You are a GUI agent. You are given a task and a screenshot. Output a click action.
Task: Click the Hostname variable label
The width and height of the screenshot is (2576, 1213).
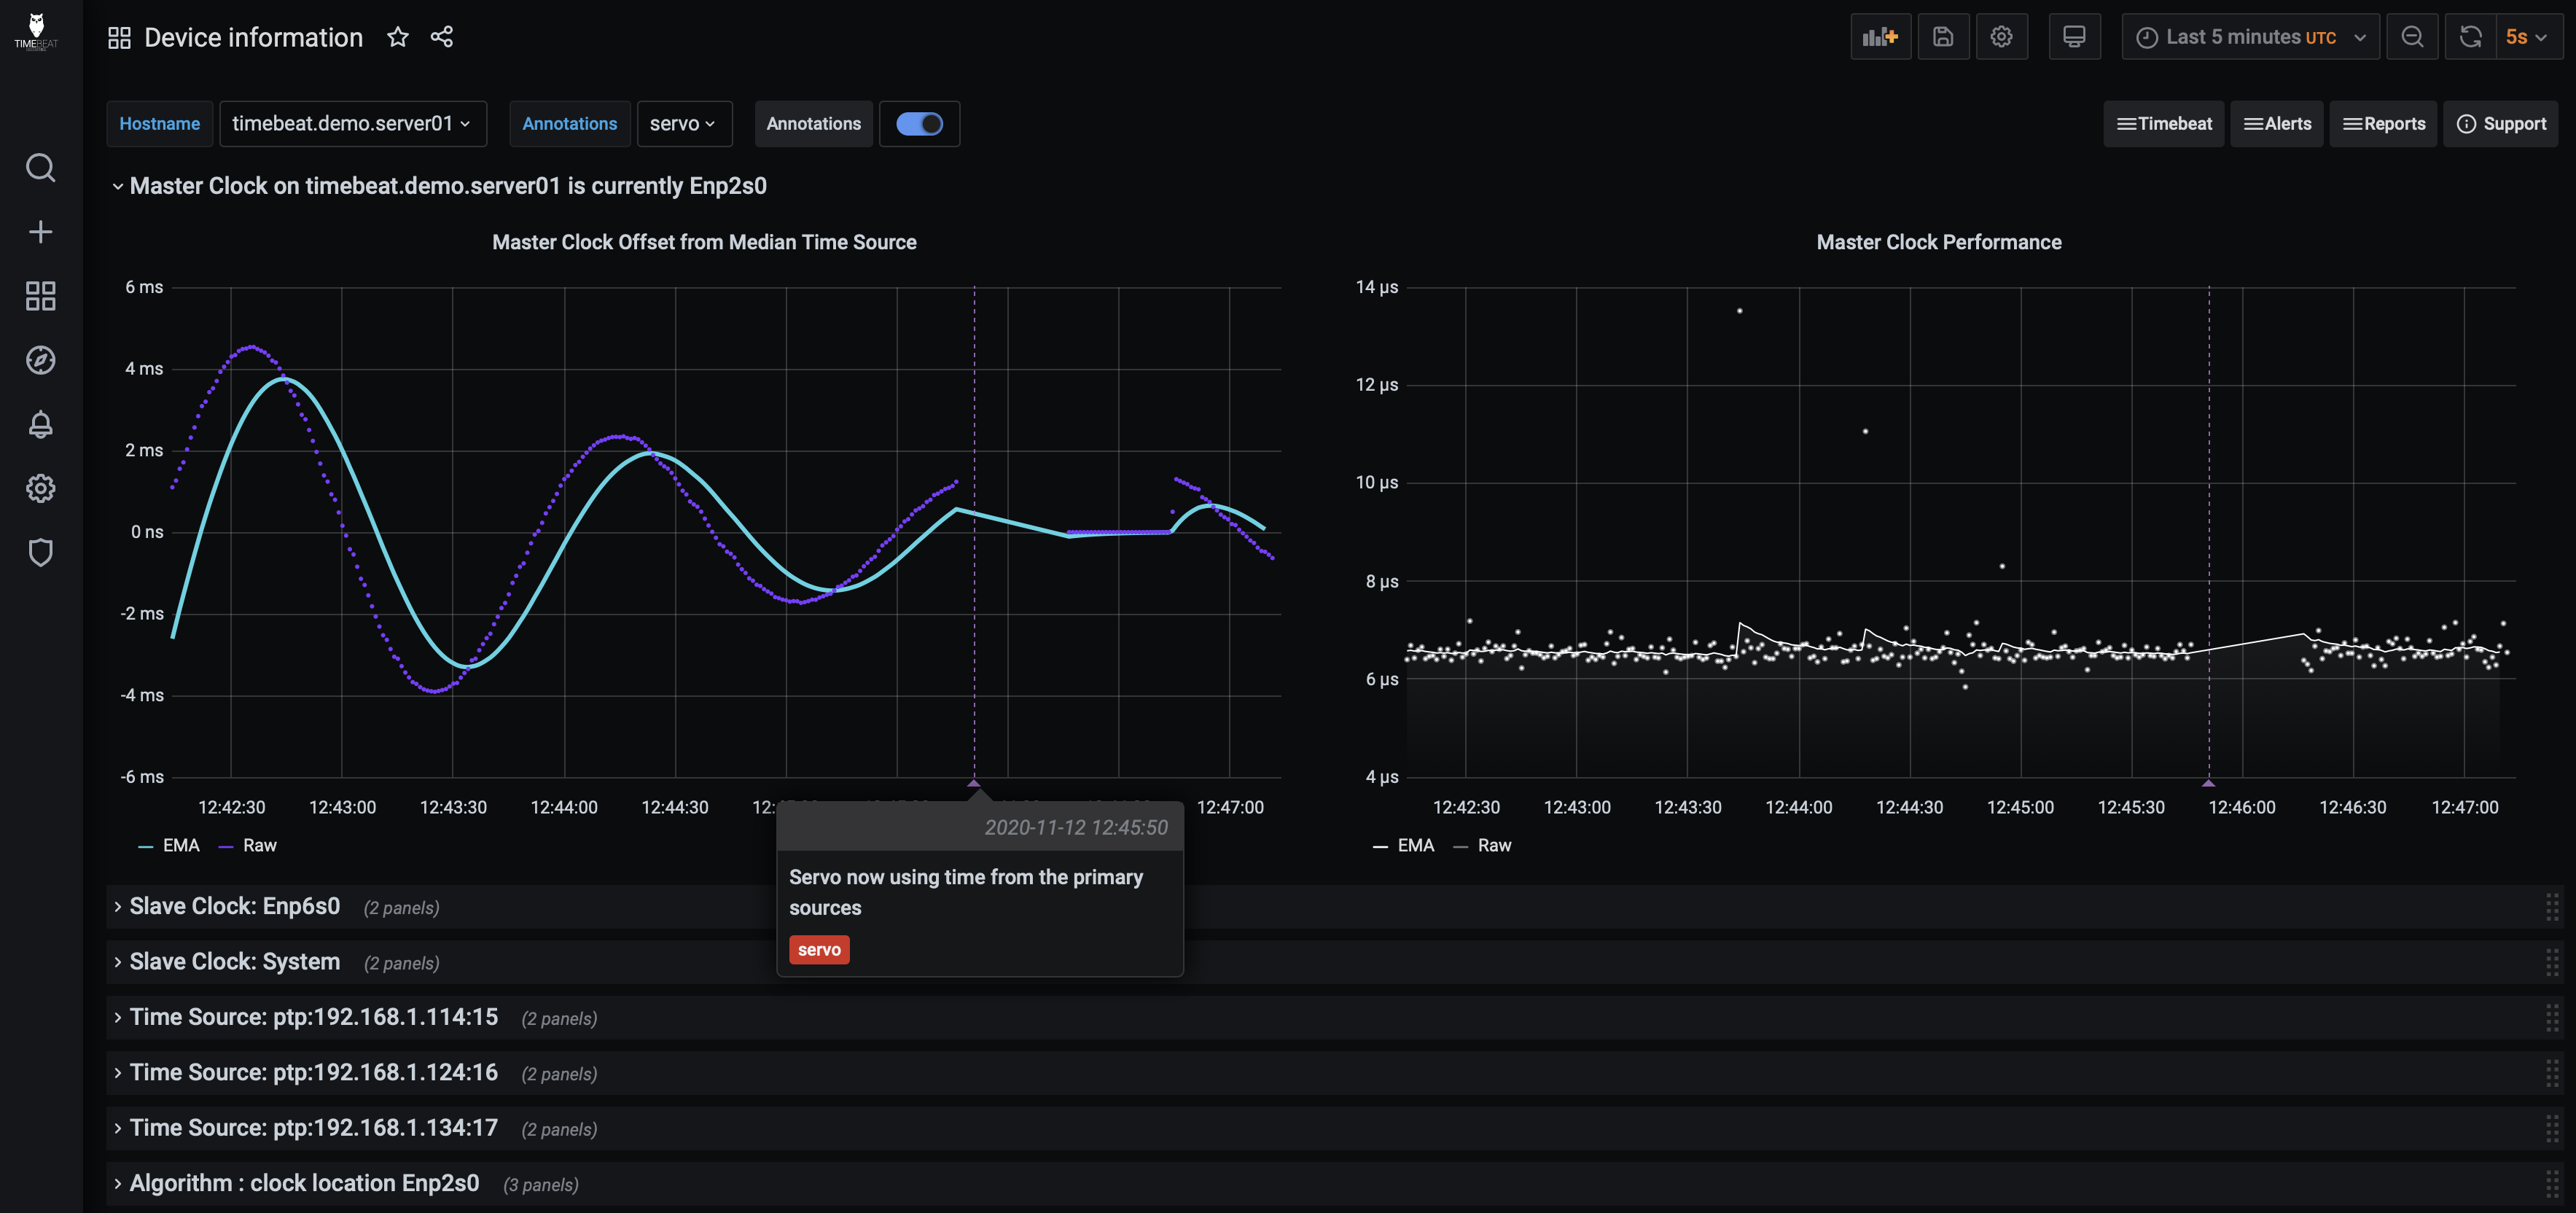(160, 124)
